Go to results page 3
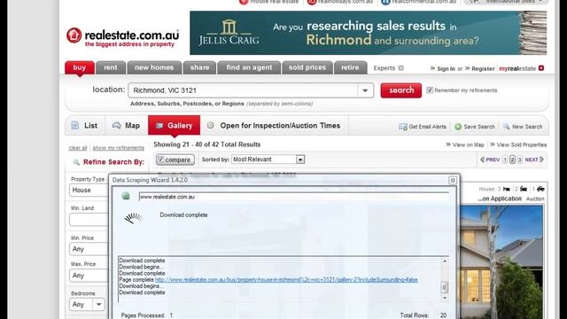 [x=520, y=159]
